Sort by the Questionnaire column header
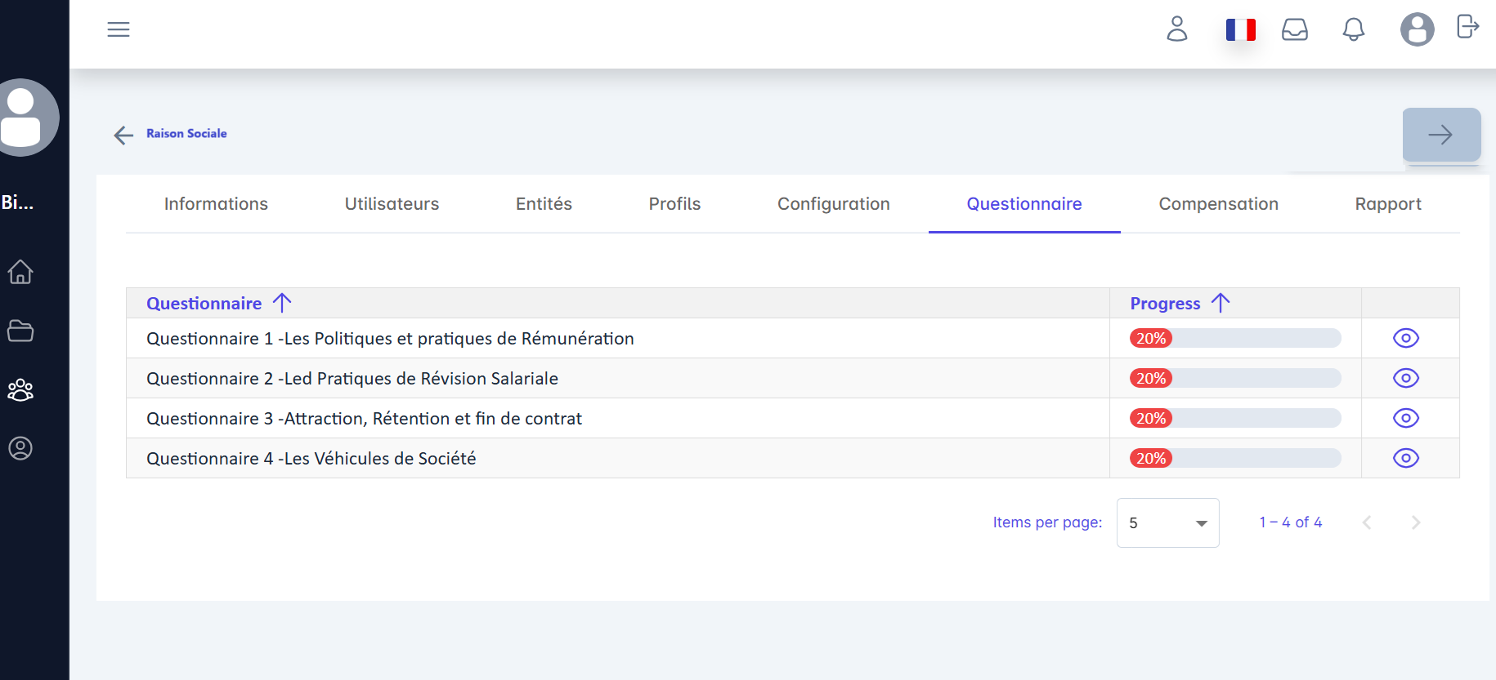The image size is (1496, 680). point(204,304)
